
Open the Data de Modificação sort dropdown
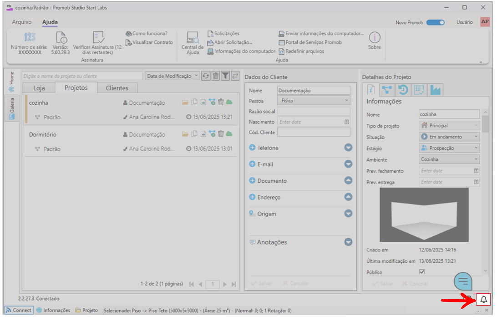point(172,76)
